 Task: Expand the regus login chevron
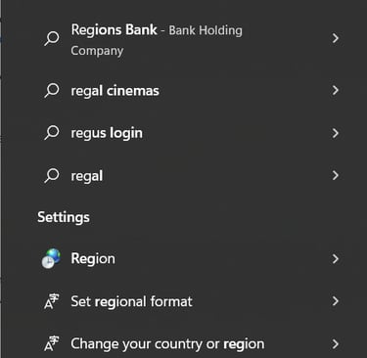coord(335,133)
